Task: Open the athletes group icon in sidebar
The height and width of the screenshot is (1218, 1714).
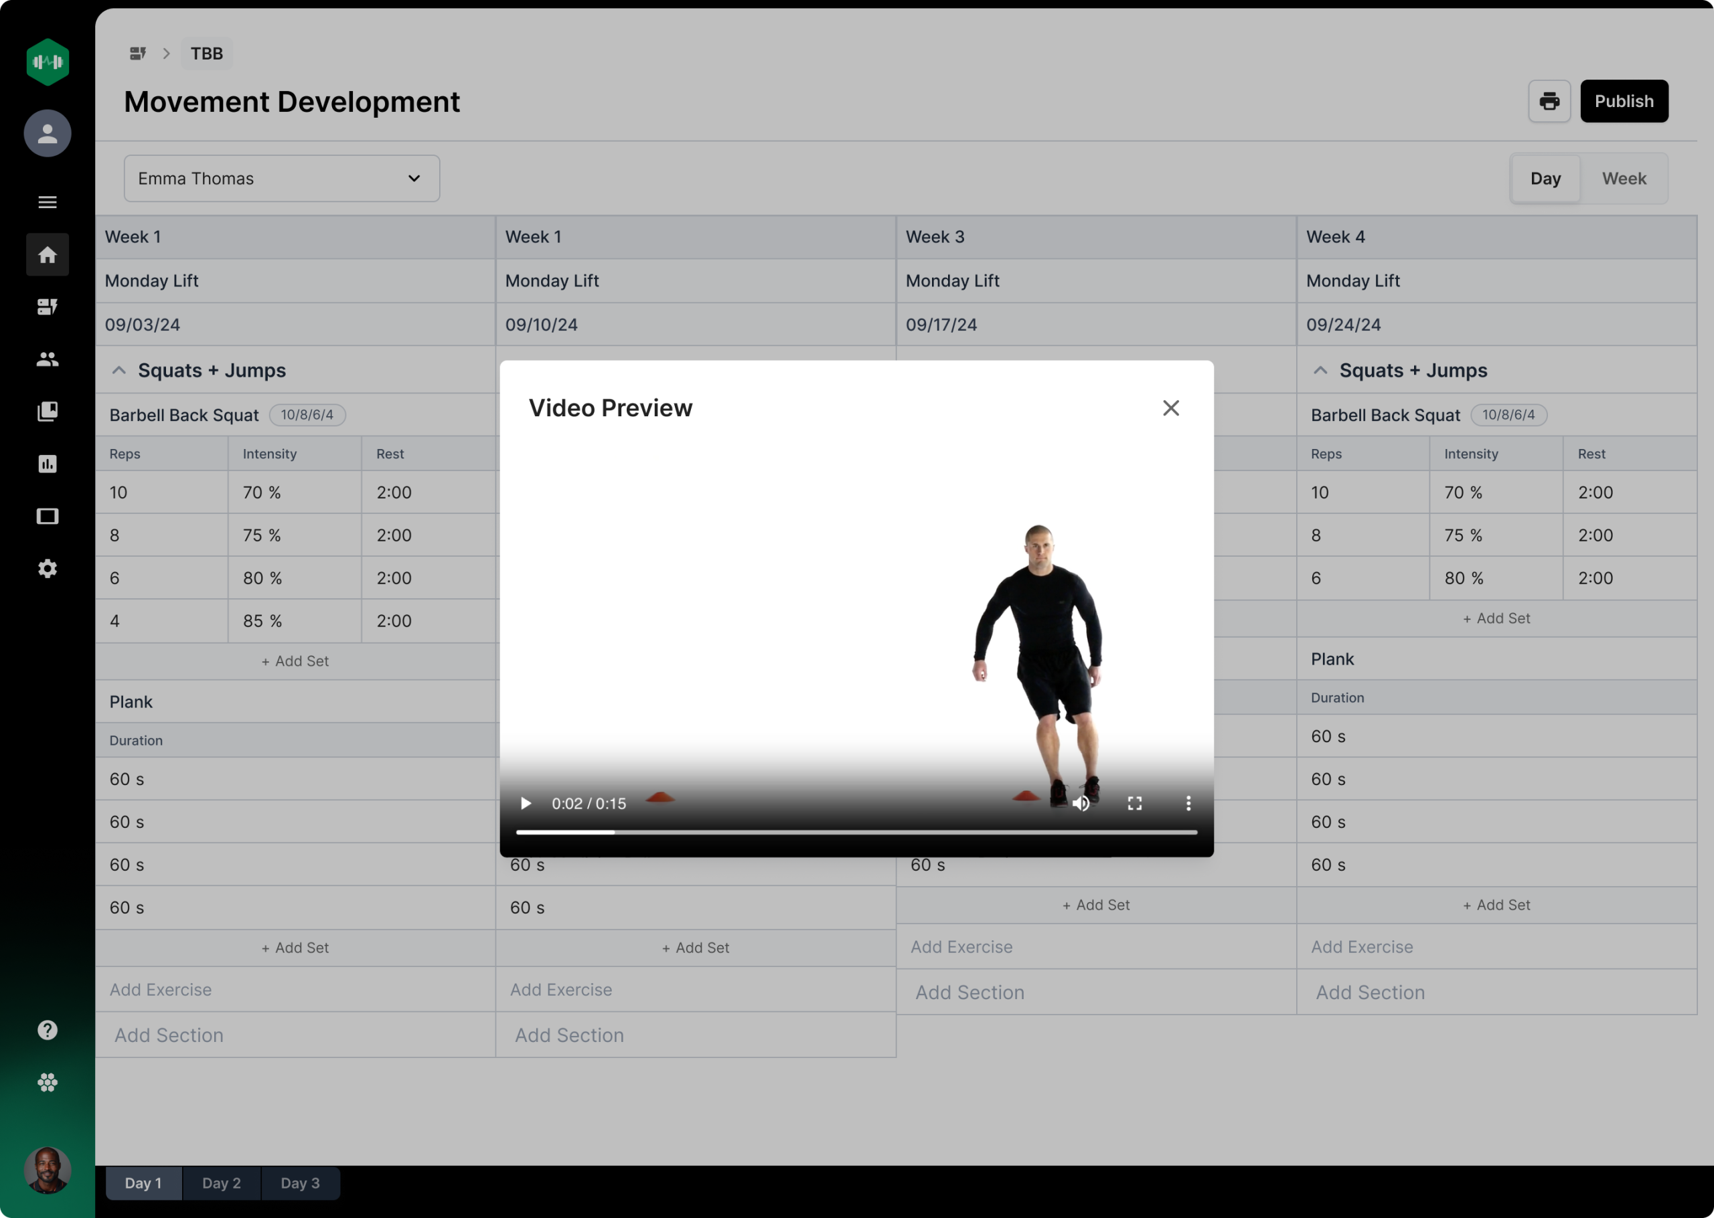Action: tap(48, 359)
